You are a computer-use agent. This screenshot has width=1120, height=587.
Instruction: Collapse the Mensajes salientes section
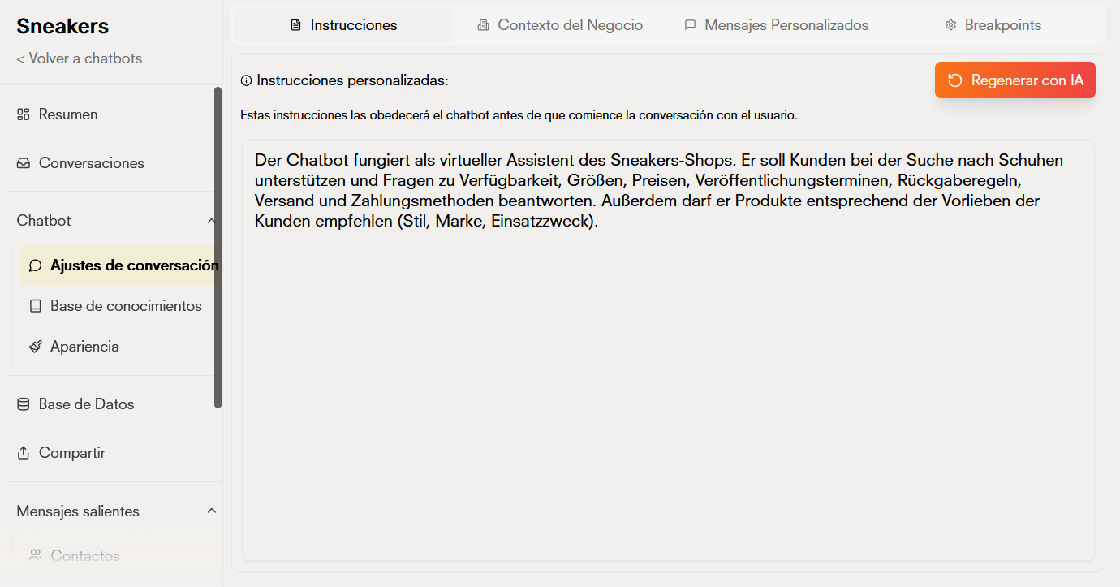click(x=212, y=511)
